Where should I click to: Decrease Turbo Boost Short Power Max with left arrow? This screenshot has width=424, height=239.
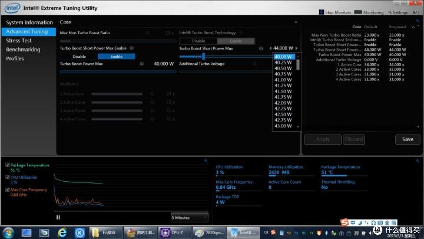point(270,48)
